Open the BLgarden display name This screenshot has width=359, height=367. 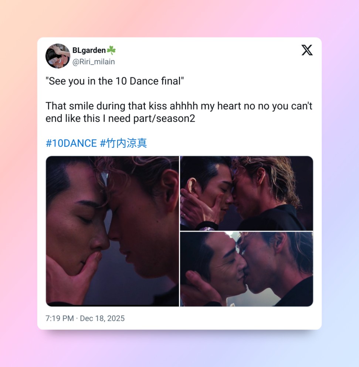point(89,50)
